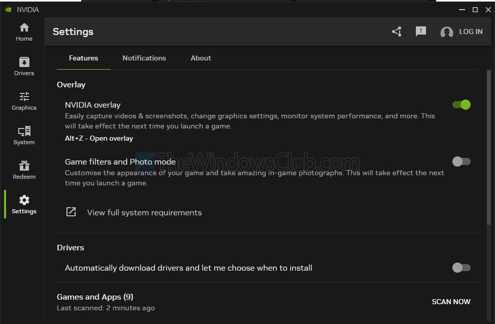Open View full system requirements link

click(x=144, y=212)
